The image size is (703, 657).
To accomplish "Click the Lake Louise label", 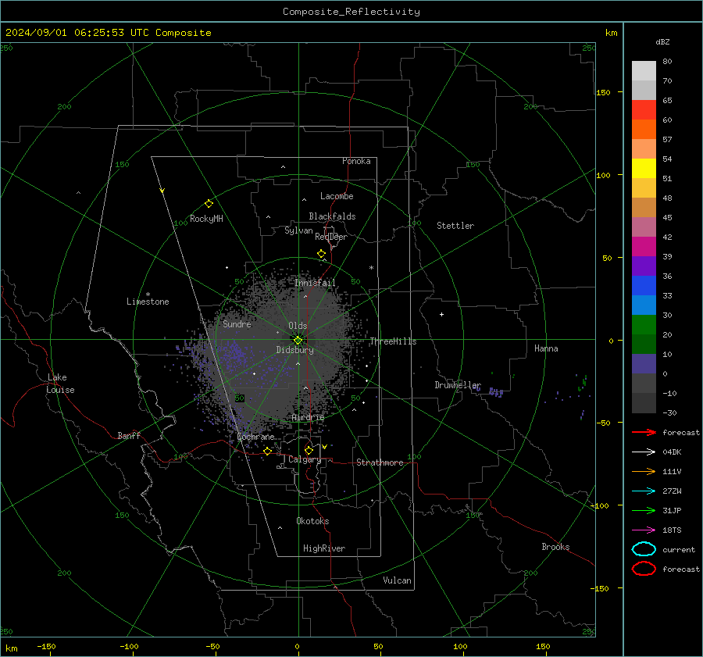I will [x=60, y=384].
